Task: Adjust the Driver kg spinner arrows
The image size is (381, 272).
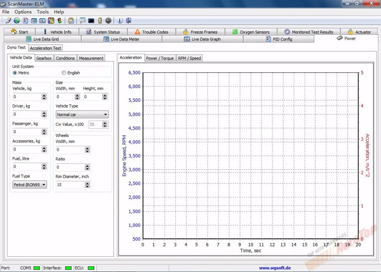Action: tap(44, 114)
